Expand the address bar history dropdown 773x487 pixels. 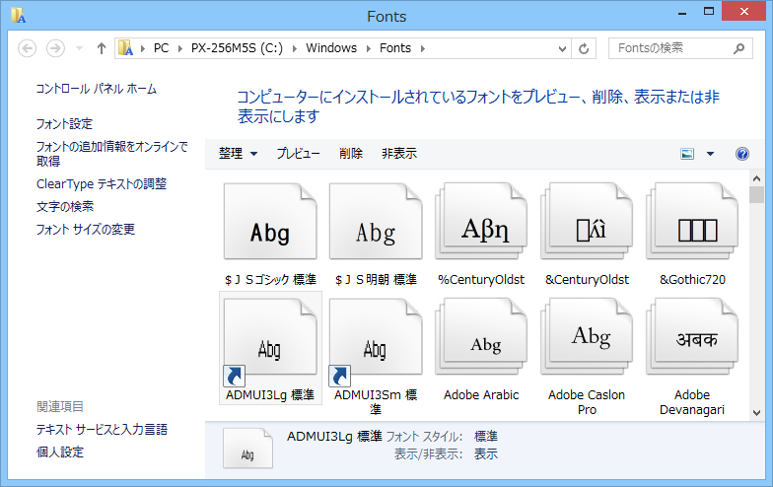coord(562,48)
